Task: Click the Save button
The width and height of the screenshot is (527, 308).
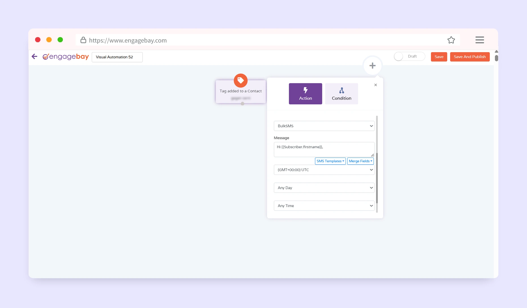Action: click(x=439, y=57)
